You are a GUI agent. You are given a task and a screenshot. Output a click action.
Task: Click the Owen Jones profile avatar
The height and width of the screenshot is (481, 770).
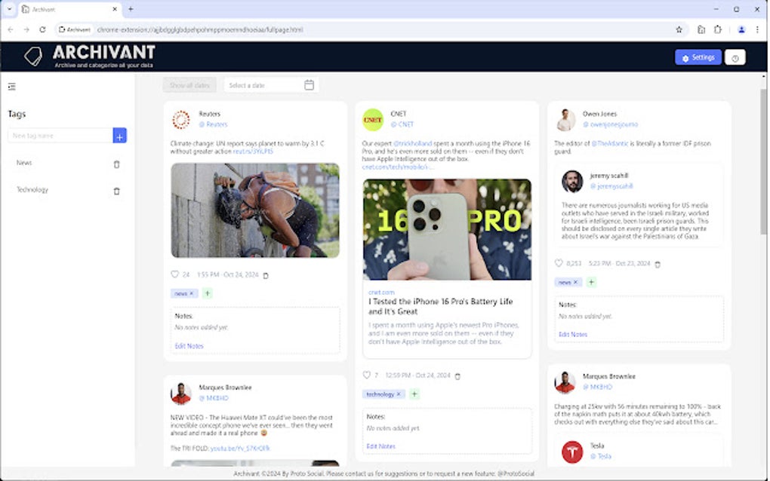(x=565, y=120)
